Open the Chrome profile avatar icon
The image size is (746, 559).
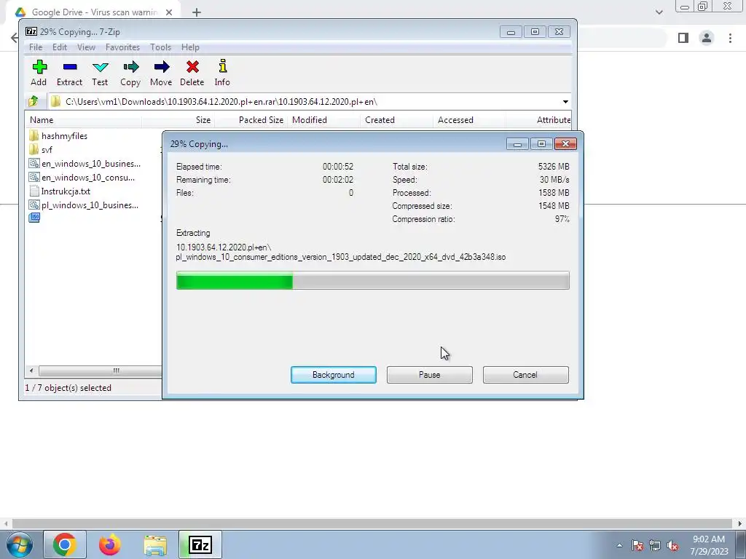pos(707,38)
